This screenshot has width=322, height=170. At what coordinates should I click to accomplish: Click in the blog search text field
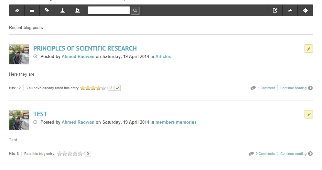[109, 11]
